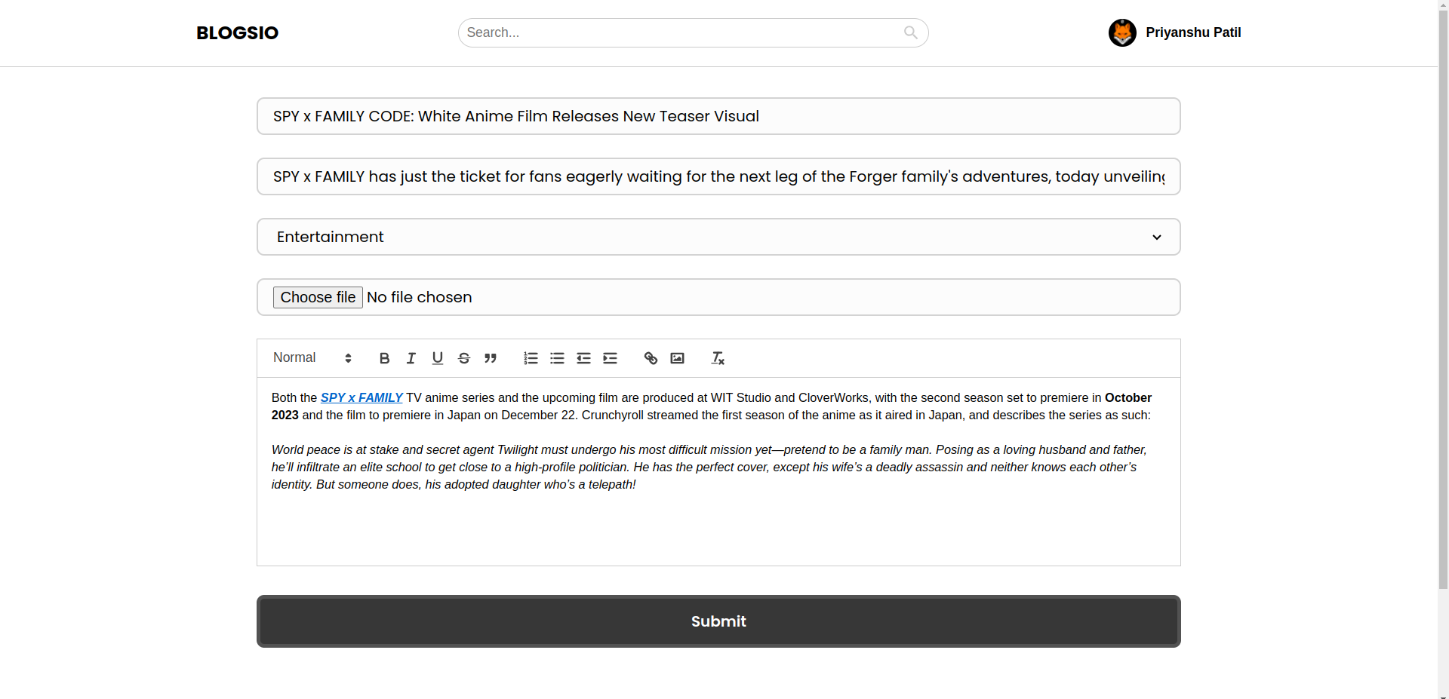Open Priyanshu Patil profile name
Viewport: 1449px width, 699px height.
(x=1193, y=32)
